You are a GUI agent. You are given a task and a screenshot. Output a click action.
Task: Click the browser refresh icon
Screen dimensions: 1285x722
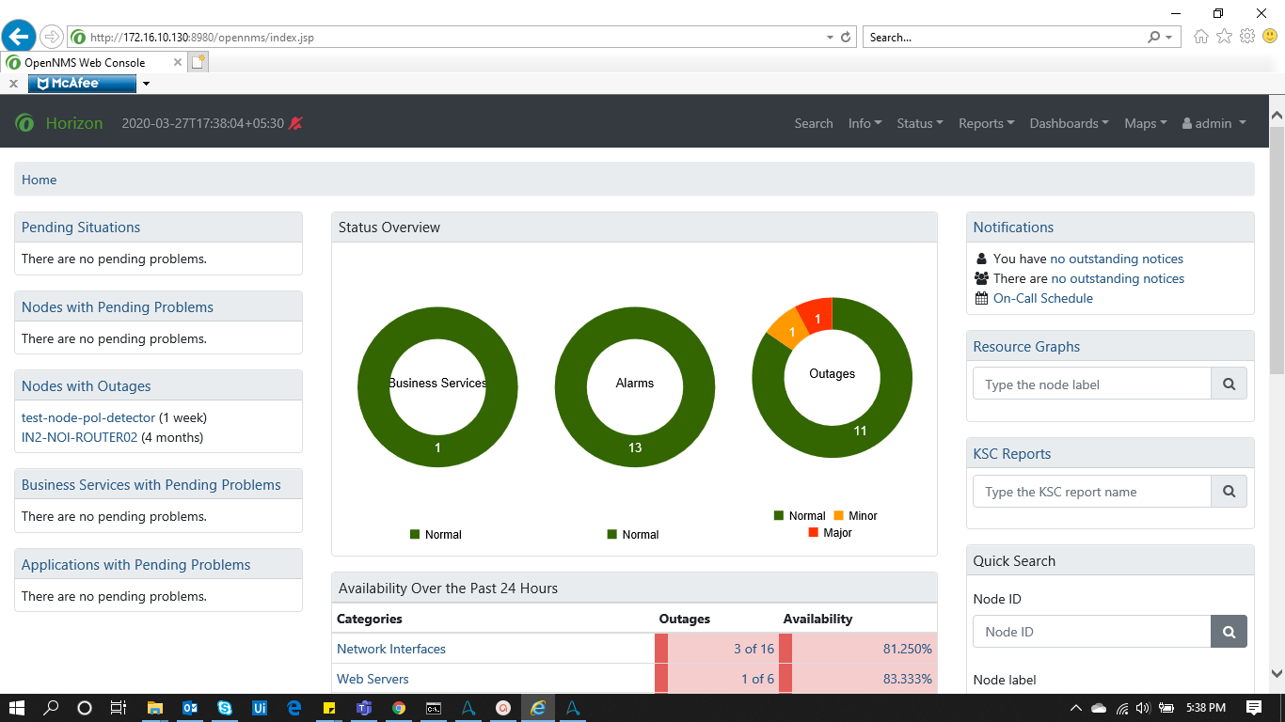point(846,38)
